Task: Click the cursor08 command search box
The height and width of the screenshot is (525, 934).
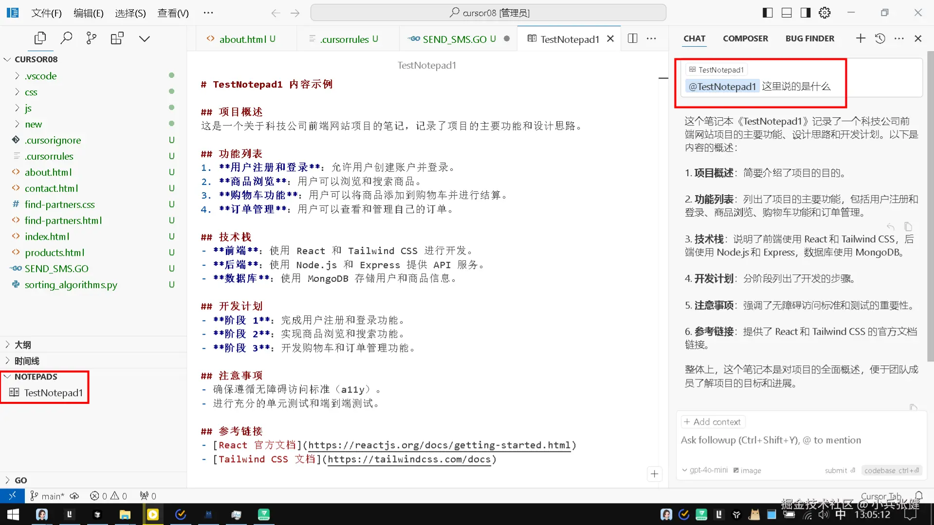Action: pyautogui.click(x=488, y=13)
